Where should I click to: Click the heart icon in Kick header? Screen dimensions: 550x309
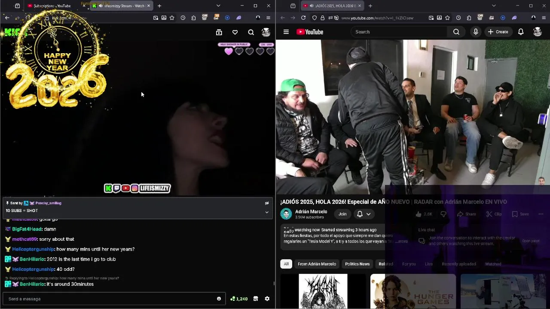click(235, 32)
